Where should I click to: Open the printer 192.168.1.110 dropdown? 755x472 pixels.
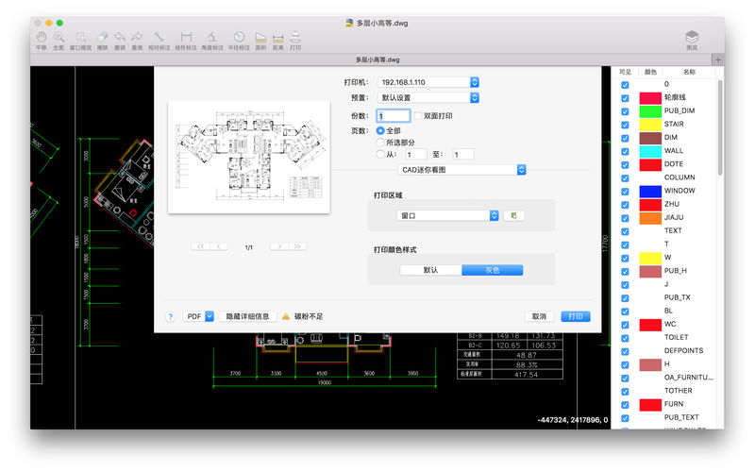428,82
